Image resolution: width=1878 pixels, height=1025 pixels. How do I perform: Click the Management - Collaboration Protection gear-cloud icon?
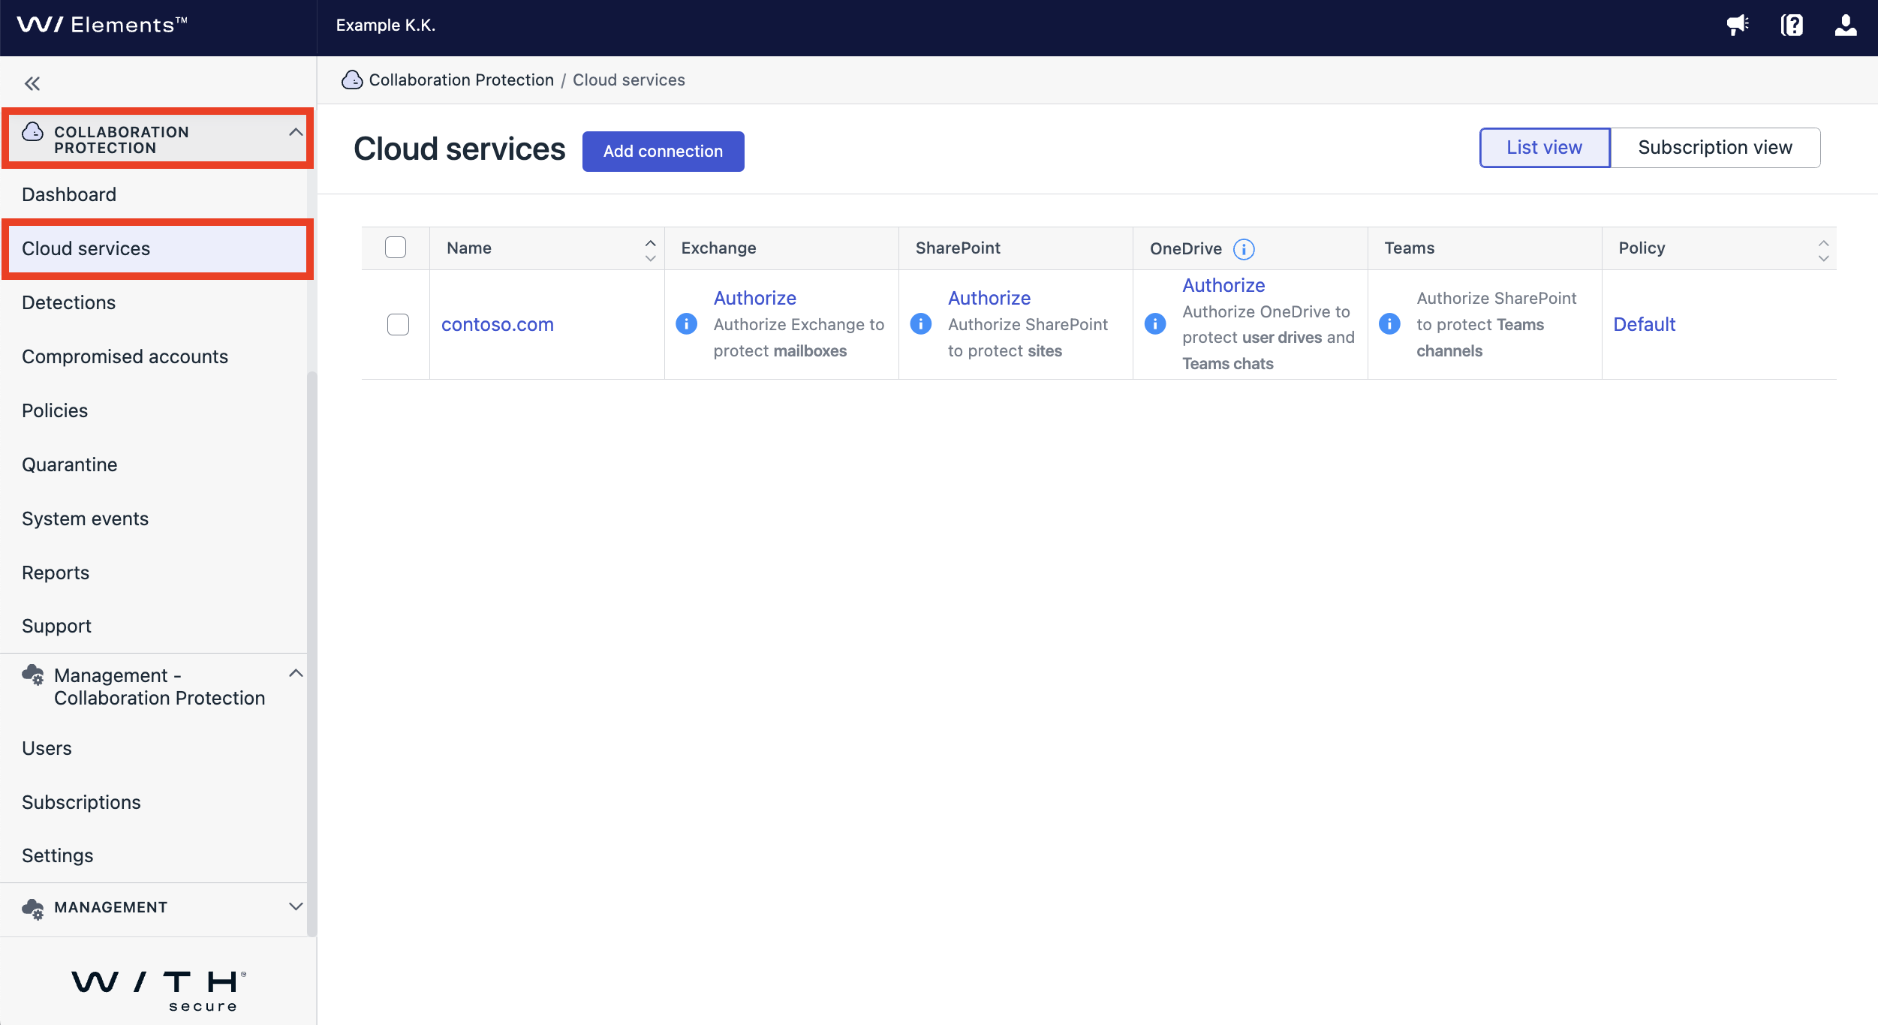[33, 675]
